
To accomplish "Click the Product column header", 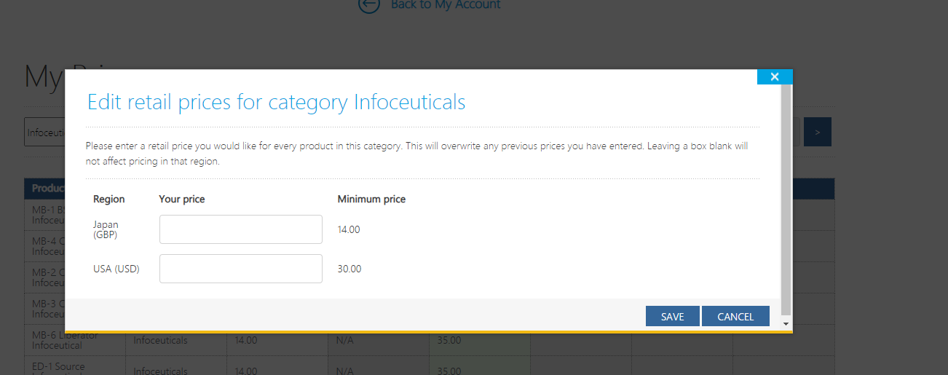I will [x=45, y=189].
